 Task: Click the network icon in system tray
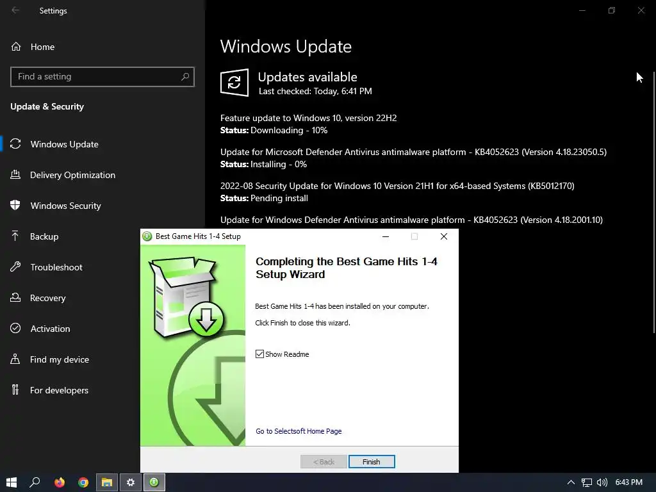tap(587, 482)
